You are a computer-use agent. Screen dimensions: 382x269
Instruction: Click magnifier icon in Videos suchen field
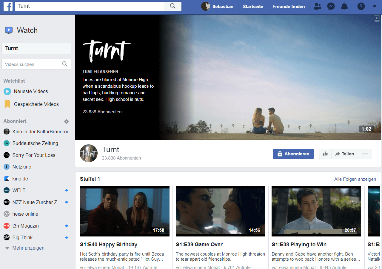65,64
